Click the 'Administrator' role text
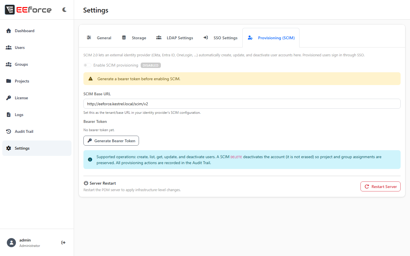Viewport: 410px width, 256px height. coord(30,246)
